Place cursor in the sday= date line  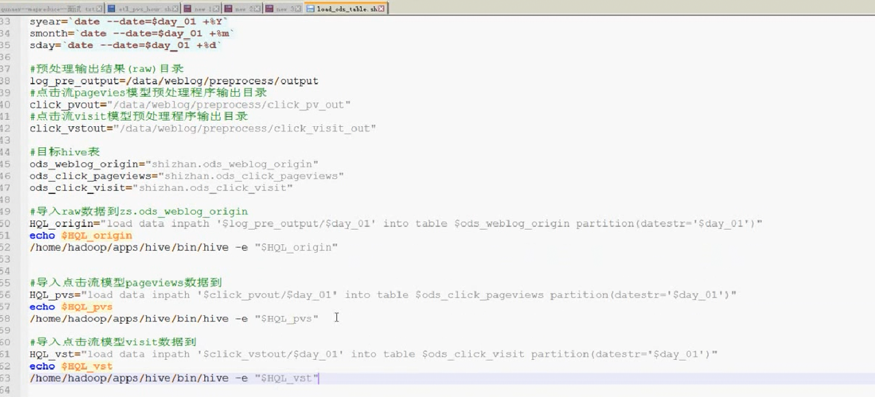(125, 45)
